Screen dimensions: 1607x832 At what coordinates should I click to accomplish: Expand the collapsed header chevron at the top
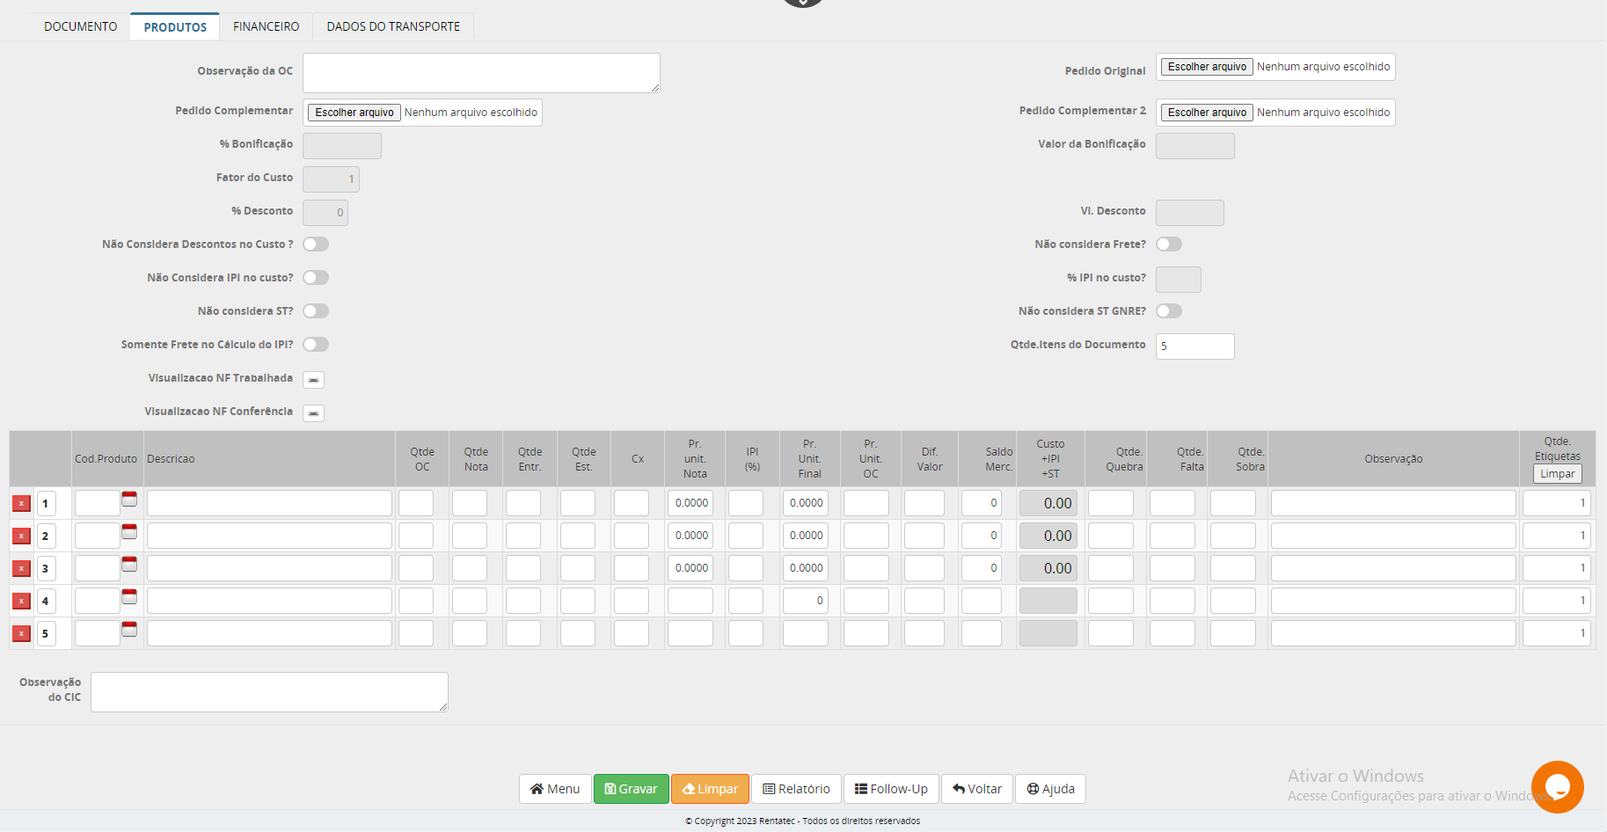pos(802,3)
